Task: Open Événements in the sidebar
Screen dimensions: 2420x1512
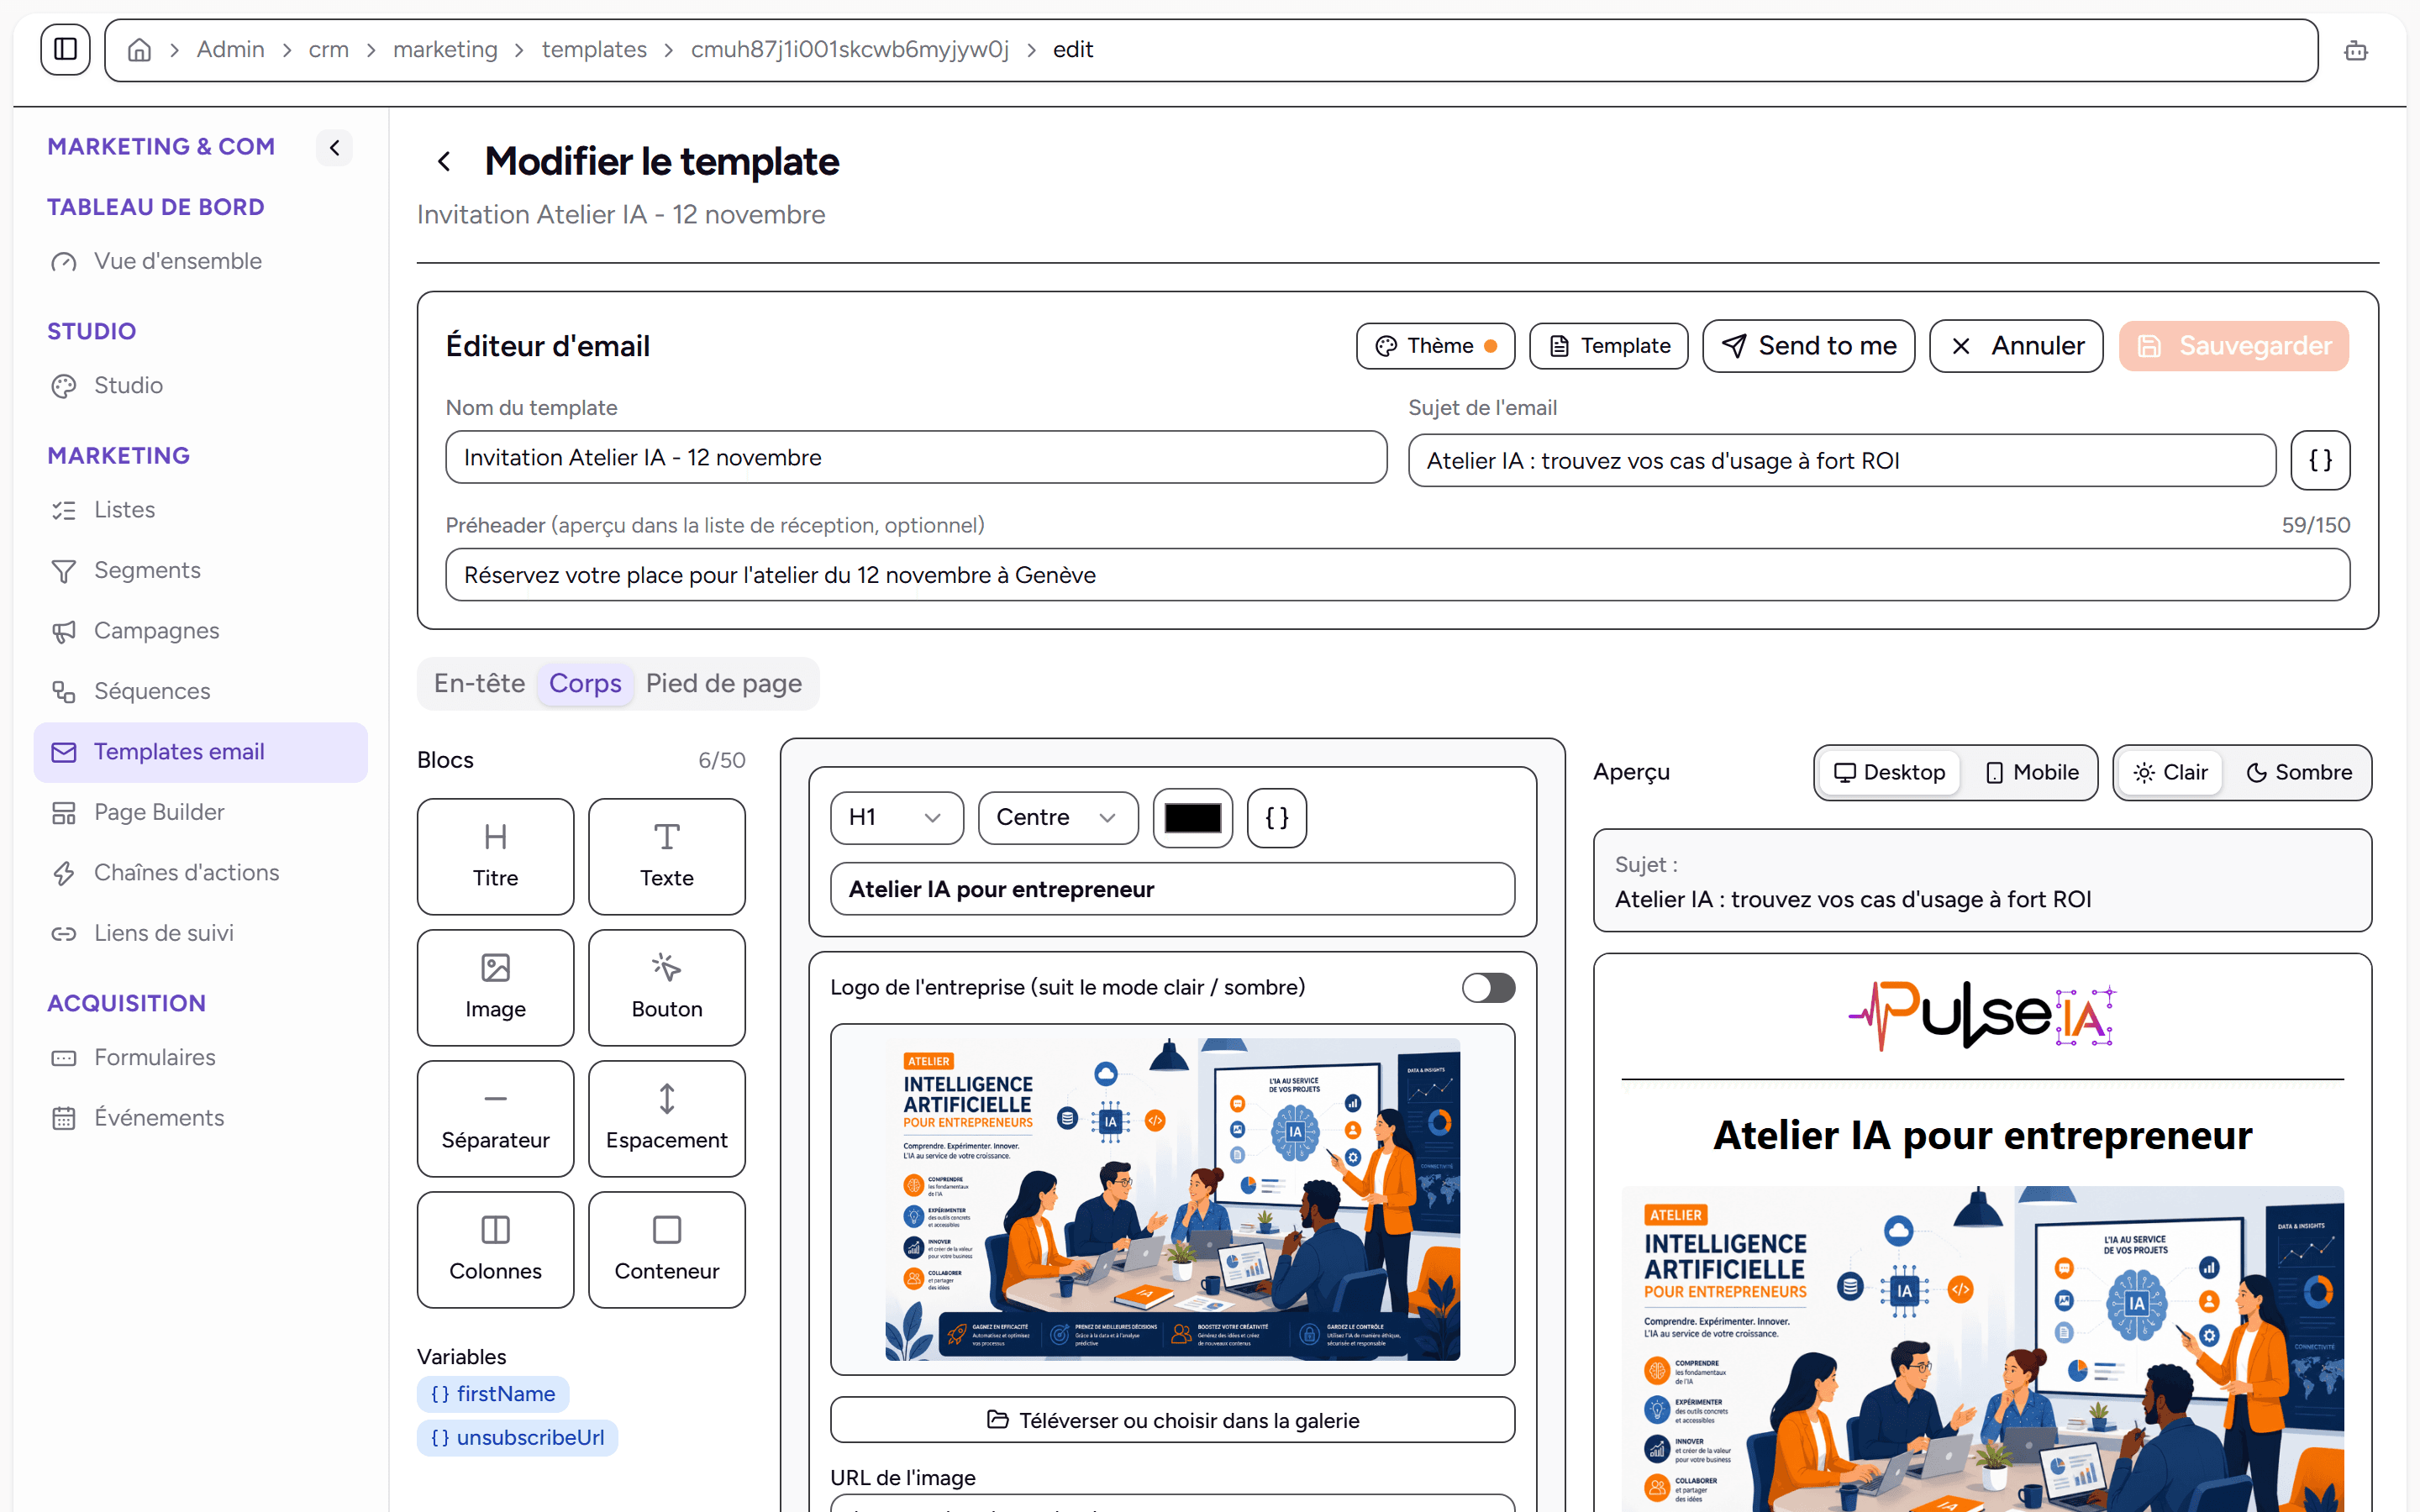Action: (x=200, y=1118)
